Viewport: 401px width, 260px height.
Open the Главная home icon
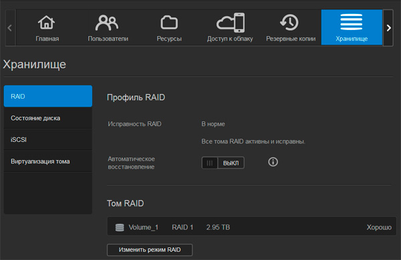click(47, 23)
